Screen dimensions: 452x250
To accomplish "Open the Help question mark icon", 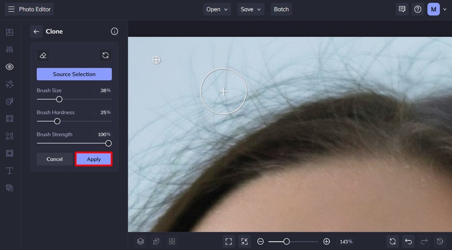I will 418,9.
